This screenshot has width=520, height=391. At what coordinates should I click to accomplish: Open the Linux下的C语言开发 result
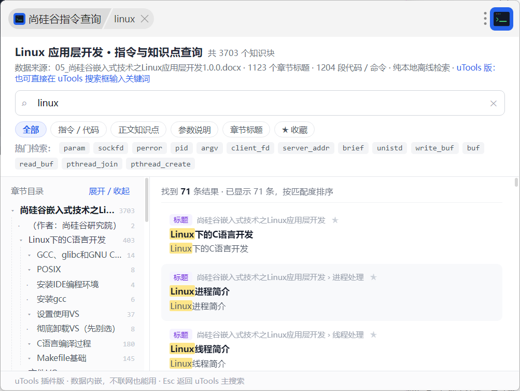[x=332, y=234]
